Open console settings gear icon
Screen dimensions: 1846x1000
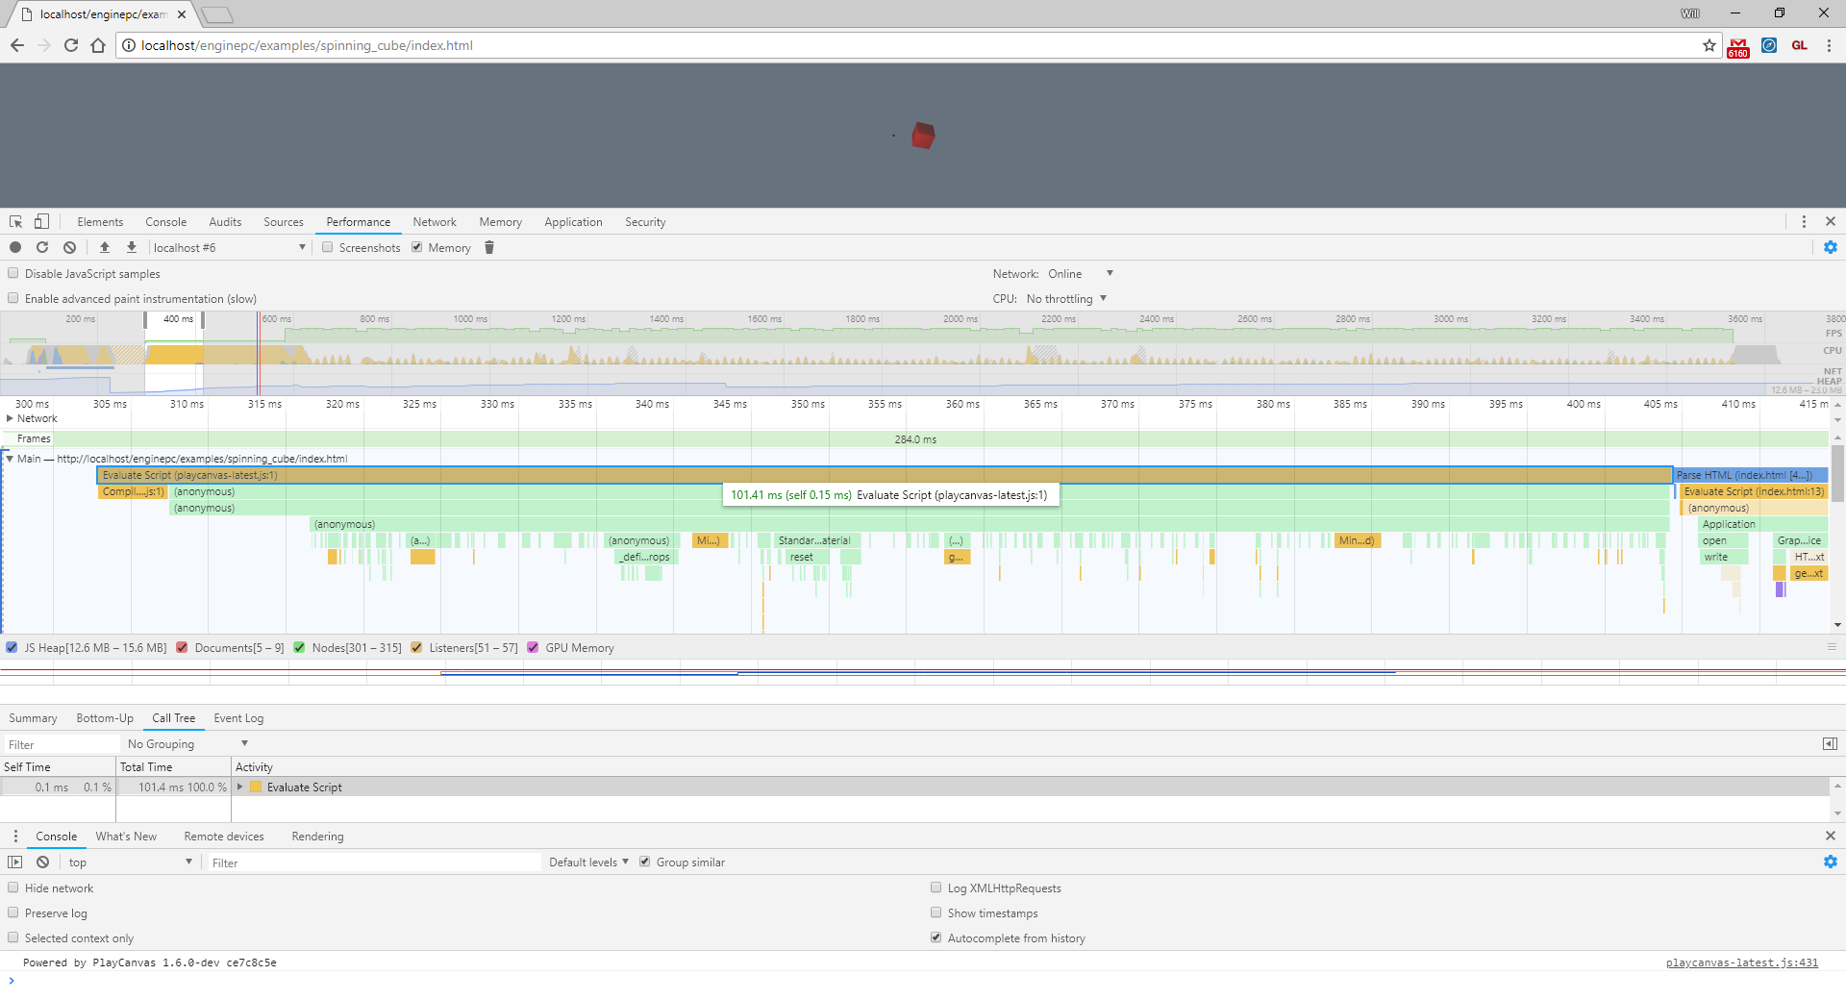coord(1831,862)
